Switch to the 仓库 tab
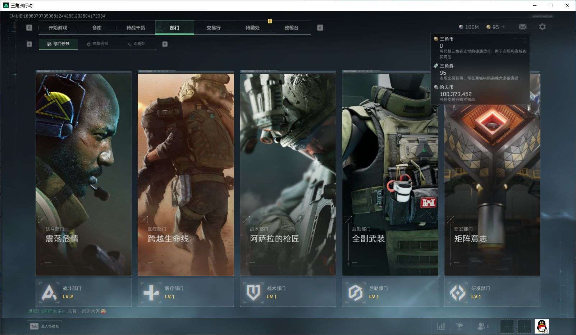The height and width of the screenshot is (335, 576). tap(97, 28)
